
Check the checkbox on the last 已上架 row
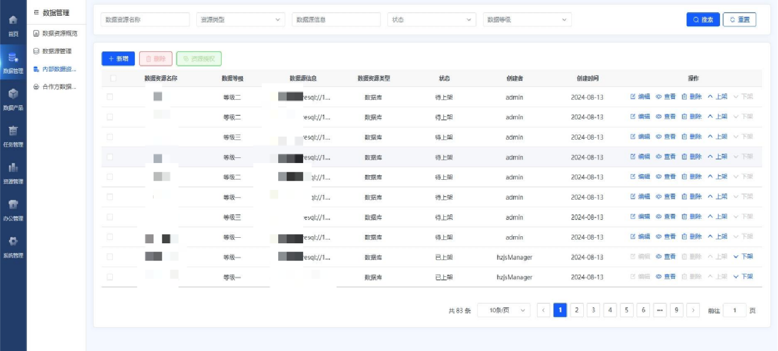pyautogui.click(x=110, y=277)
